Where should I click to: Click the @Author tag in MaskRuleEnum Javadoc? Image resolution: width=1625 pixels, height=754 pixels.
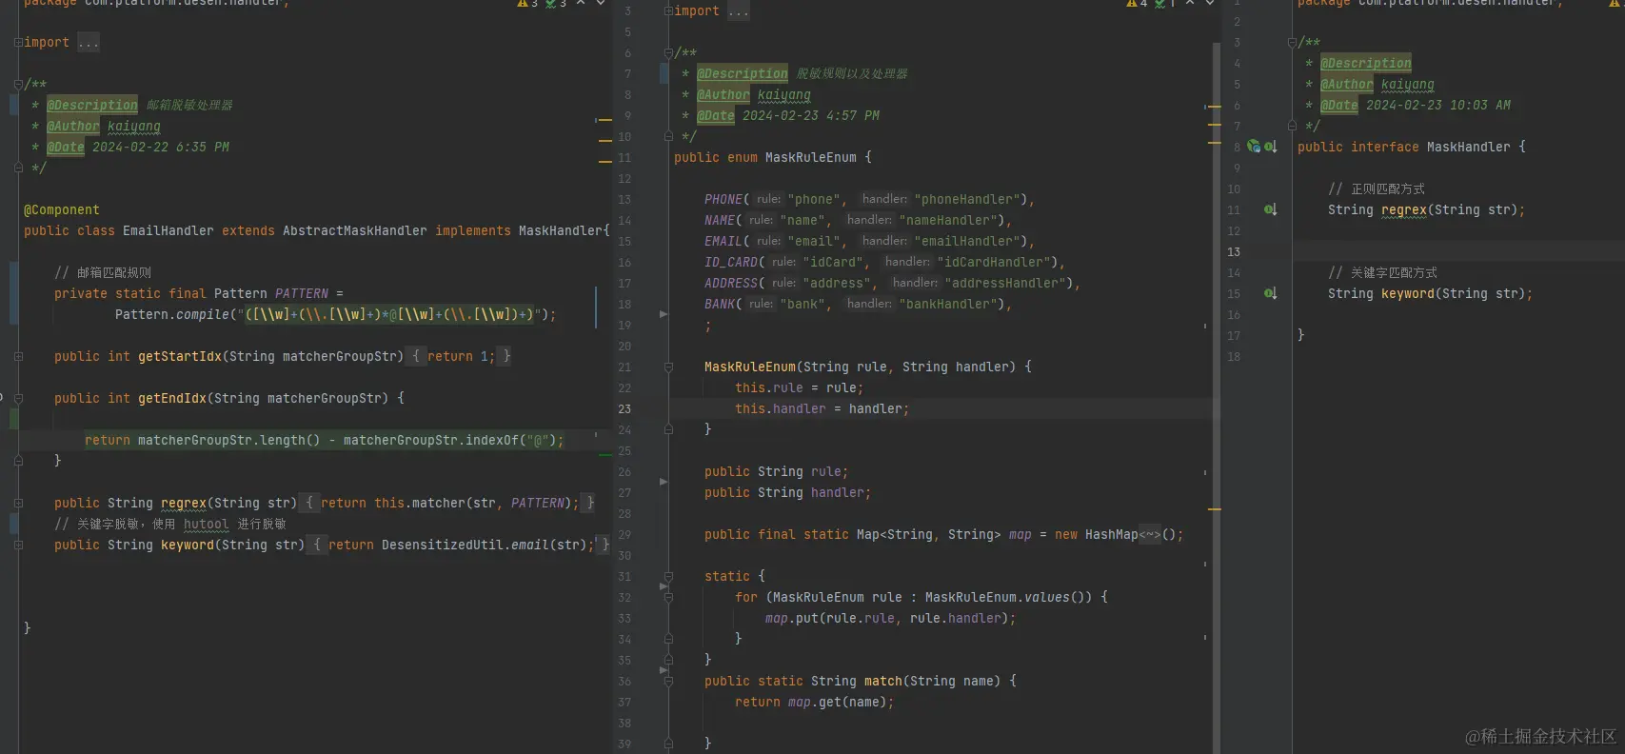[723, 94]
